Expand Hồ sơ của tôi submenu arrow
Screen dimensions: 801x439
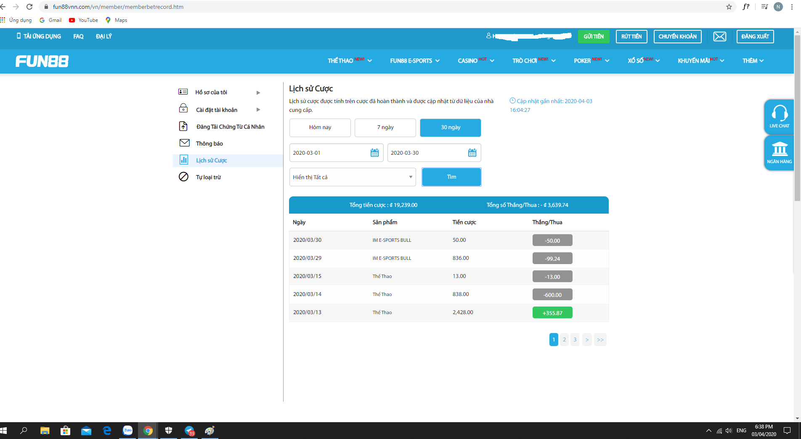(258, 93)
